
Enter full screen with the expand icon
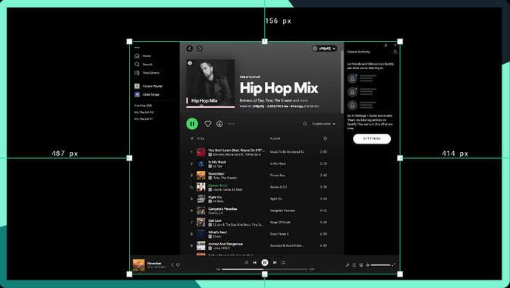(x=394, y=265)
